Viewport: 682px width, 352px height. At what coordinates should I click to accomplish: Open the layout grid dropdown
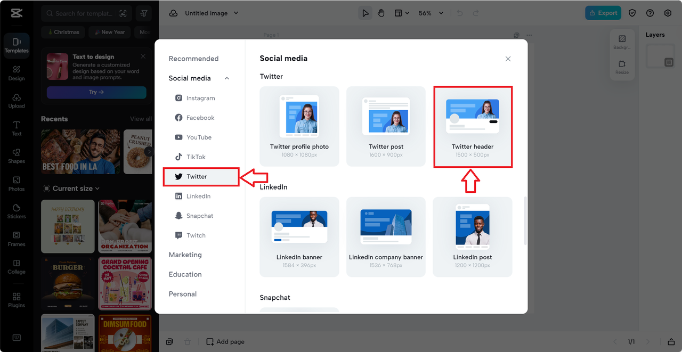[402, 13]
